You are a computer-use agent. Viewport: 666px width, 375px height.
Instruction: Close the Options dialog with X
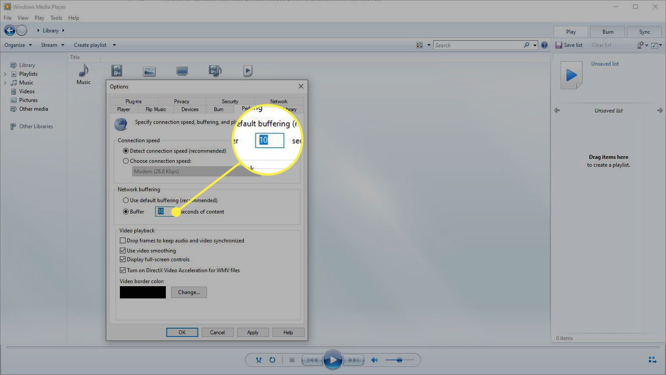pyautogui.click(x=301, y=86)
